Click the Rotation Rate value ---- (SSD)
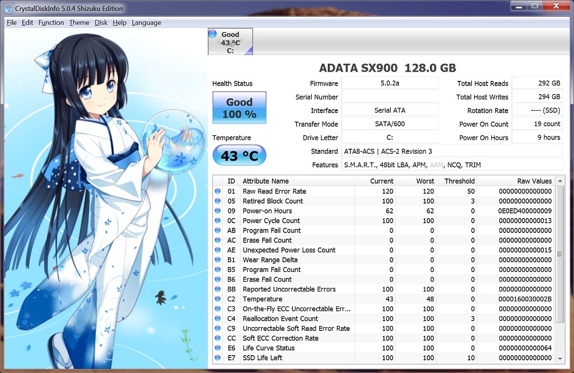This screenshot has width=574, height=373. 537,110
